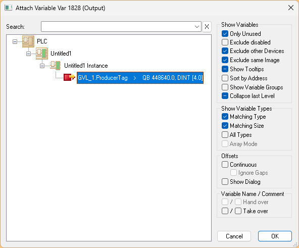Click the Untitled1 Instance icon
The height and width of the screenshot is (248, 299).
(x=56, y=66)
